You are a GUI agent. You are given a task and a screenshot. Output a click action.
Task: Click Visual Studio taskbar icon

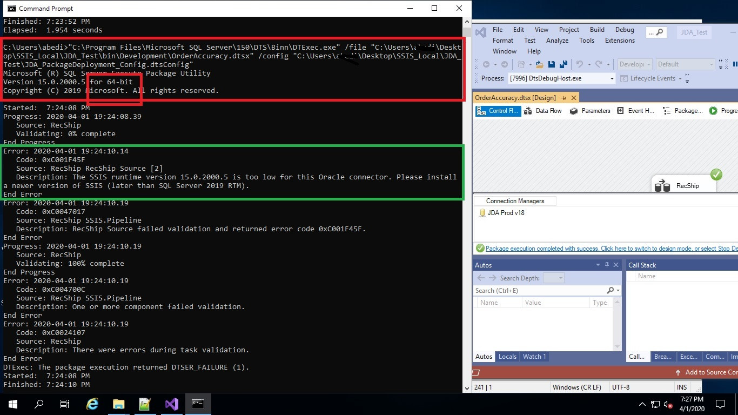172,404
